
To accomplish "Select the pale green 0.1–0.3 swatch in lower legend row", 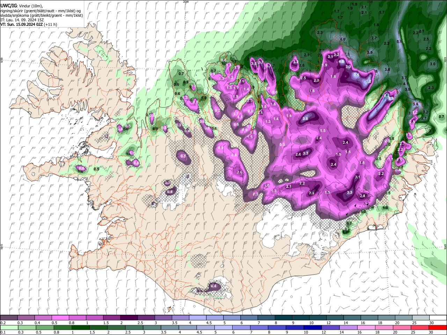I will 9,327.
